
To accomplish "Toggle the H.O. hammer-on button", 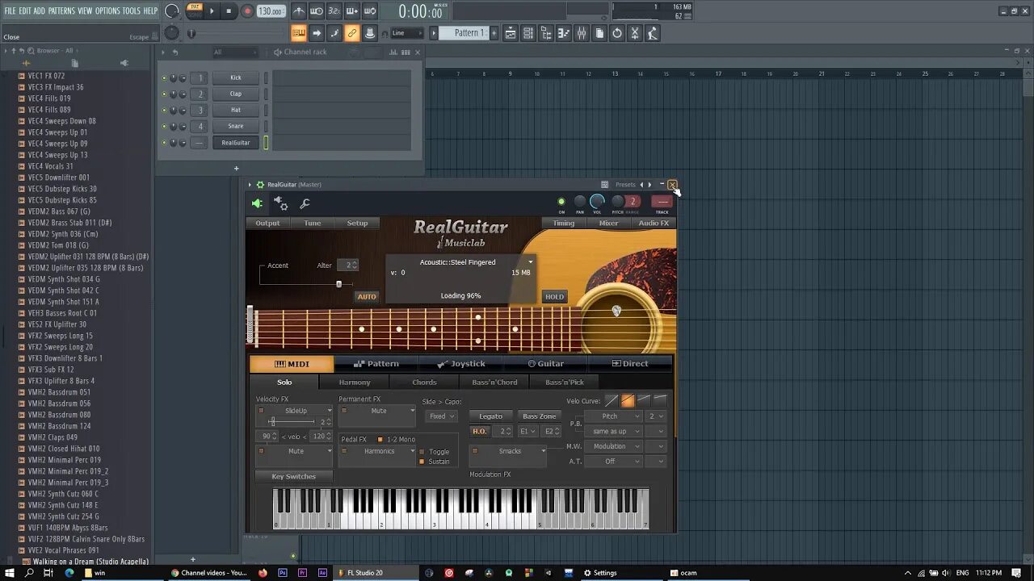I will point(479,431).
